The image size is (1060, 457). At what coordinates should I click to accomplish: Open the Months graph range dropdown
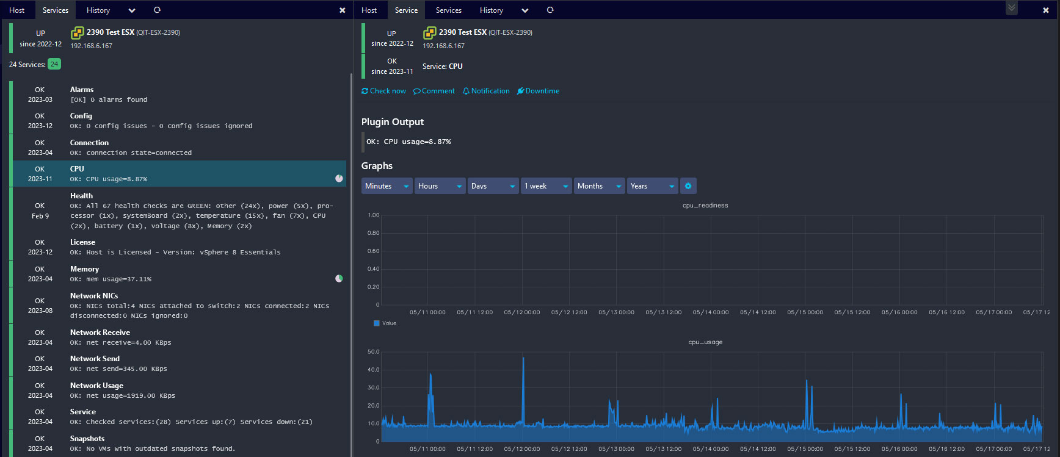click(600, 186)
